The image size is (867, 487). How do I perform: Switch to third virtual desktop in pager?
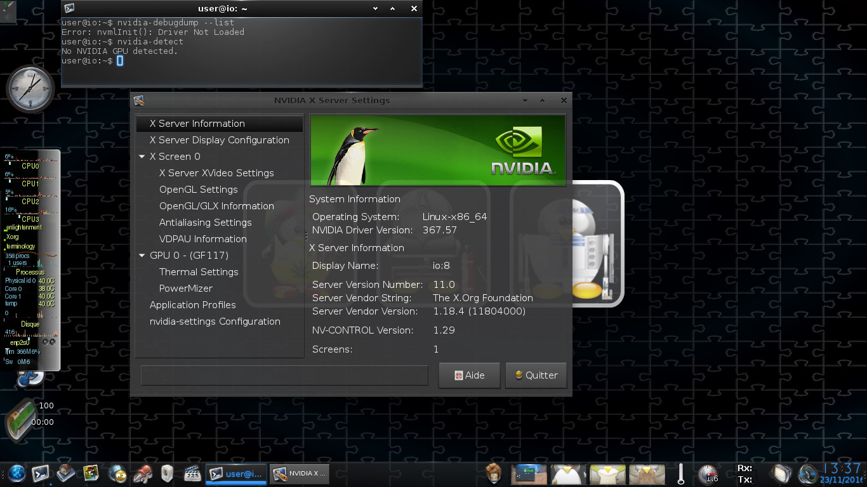tap(607, 474)
